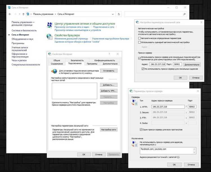Open Программы sidebar item
Image resolution: width=211 pixels, height=172 pixels.
point(18,43)
